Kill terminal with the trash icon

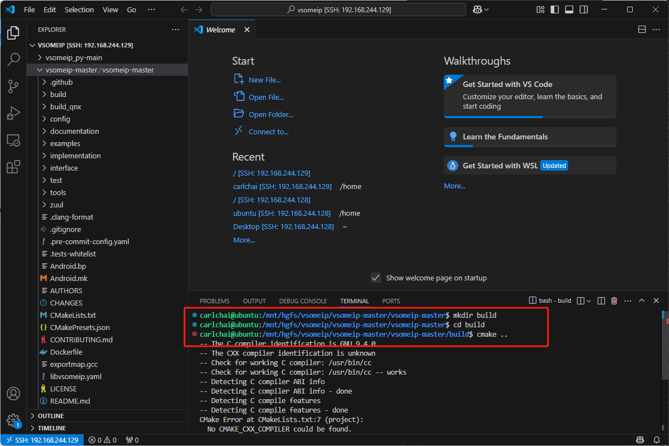pyautogui.click(x=614, y=300)
